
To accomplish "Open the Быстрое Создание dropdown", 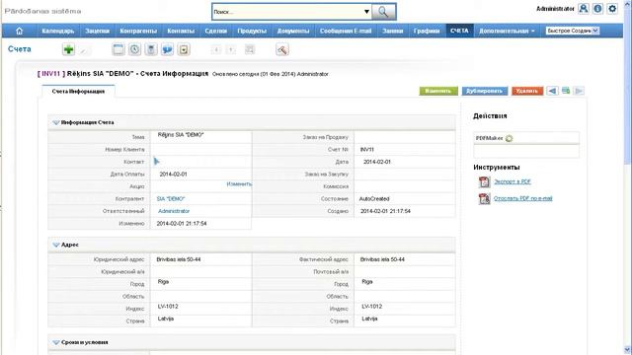I will point(573,31).
